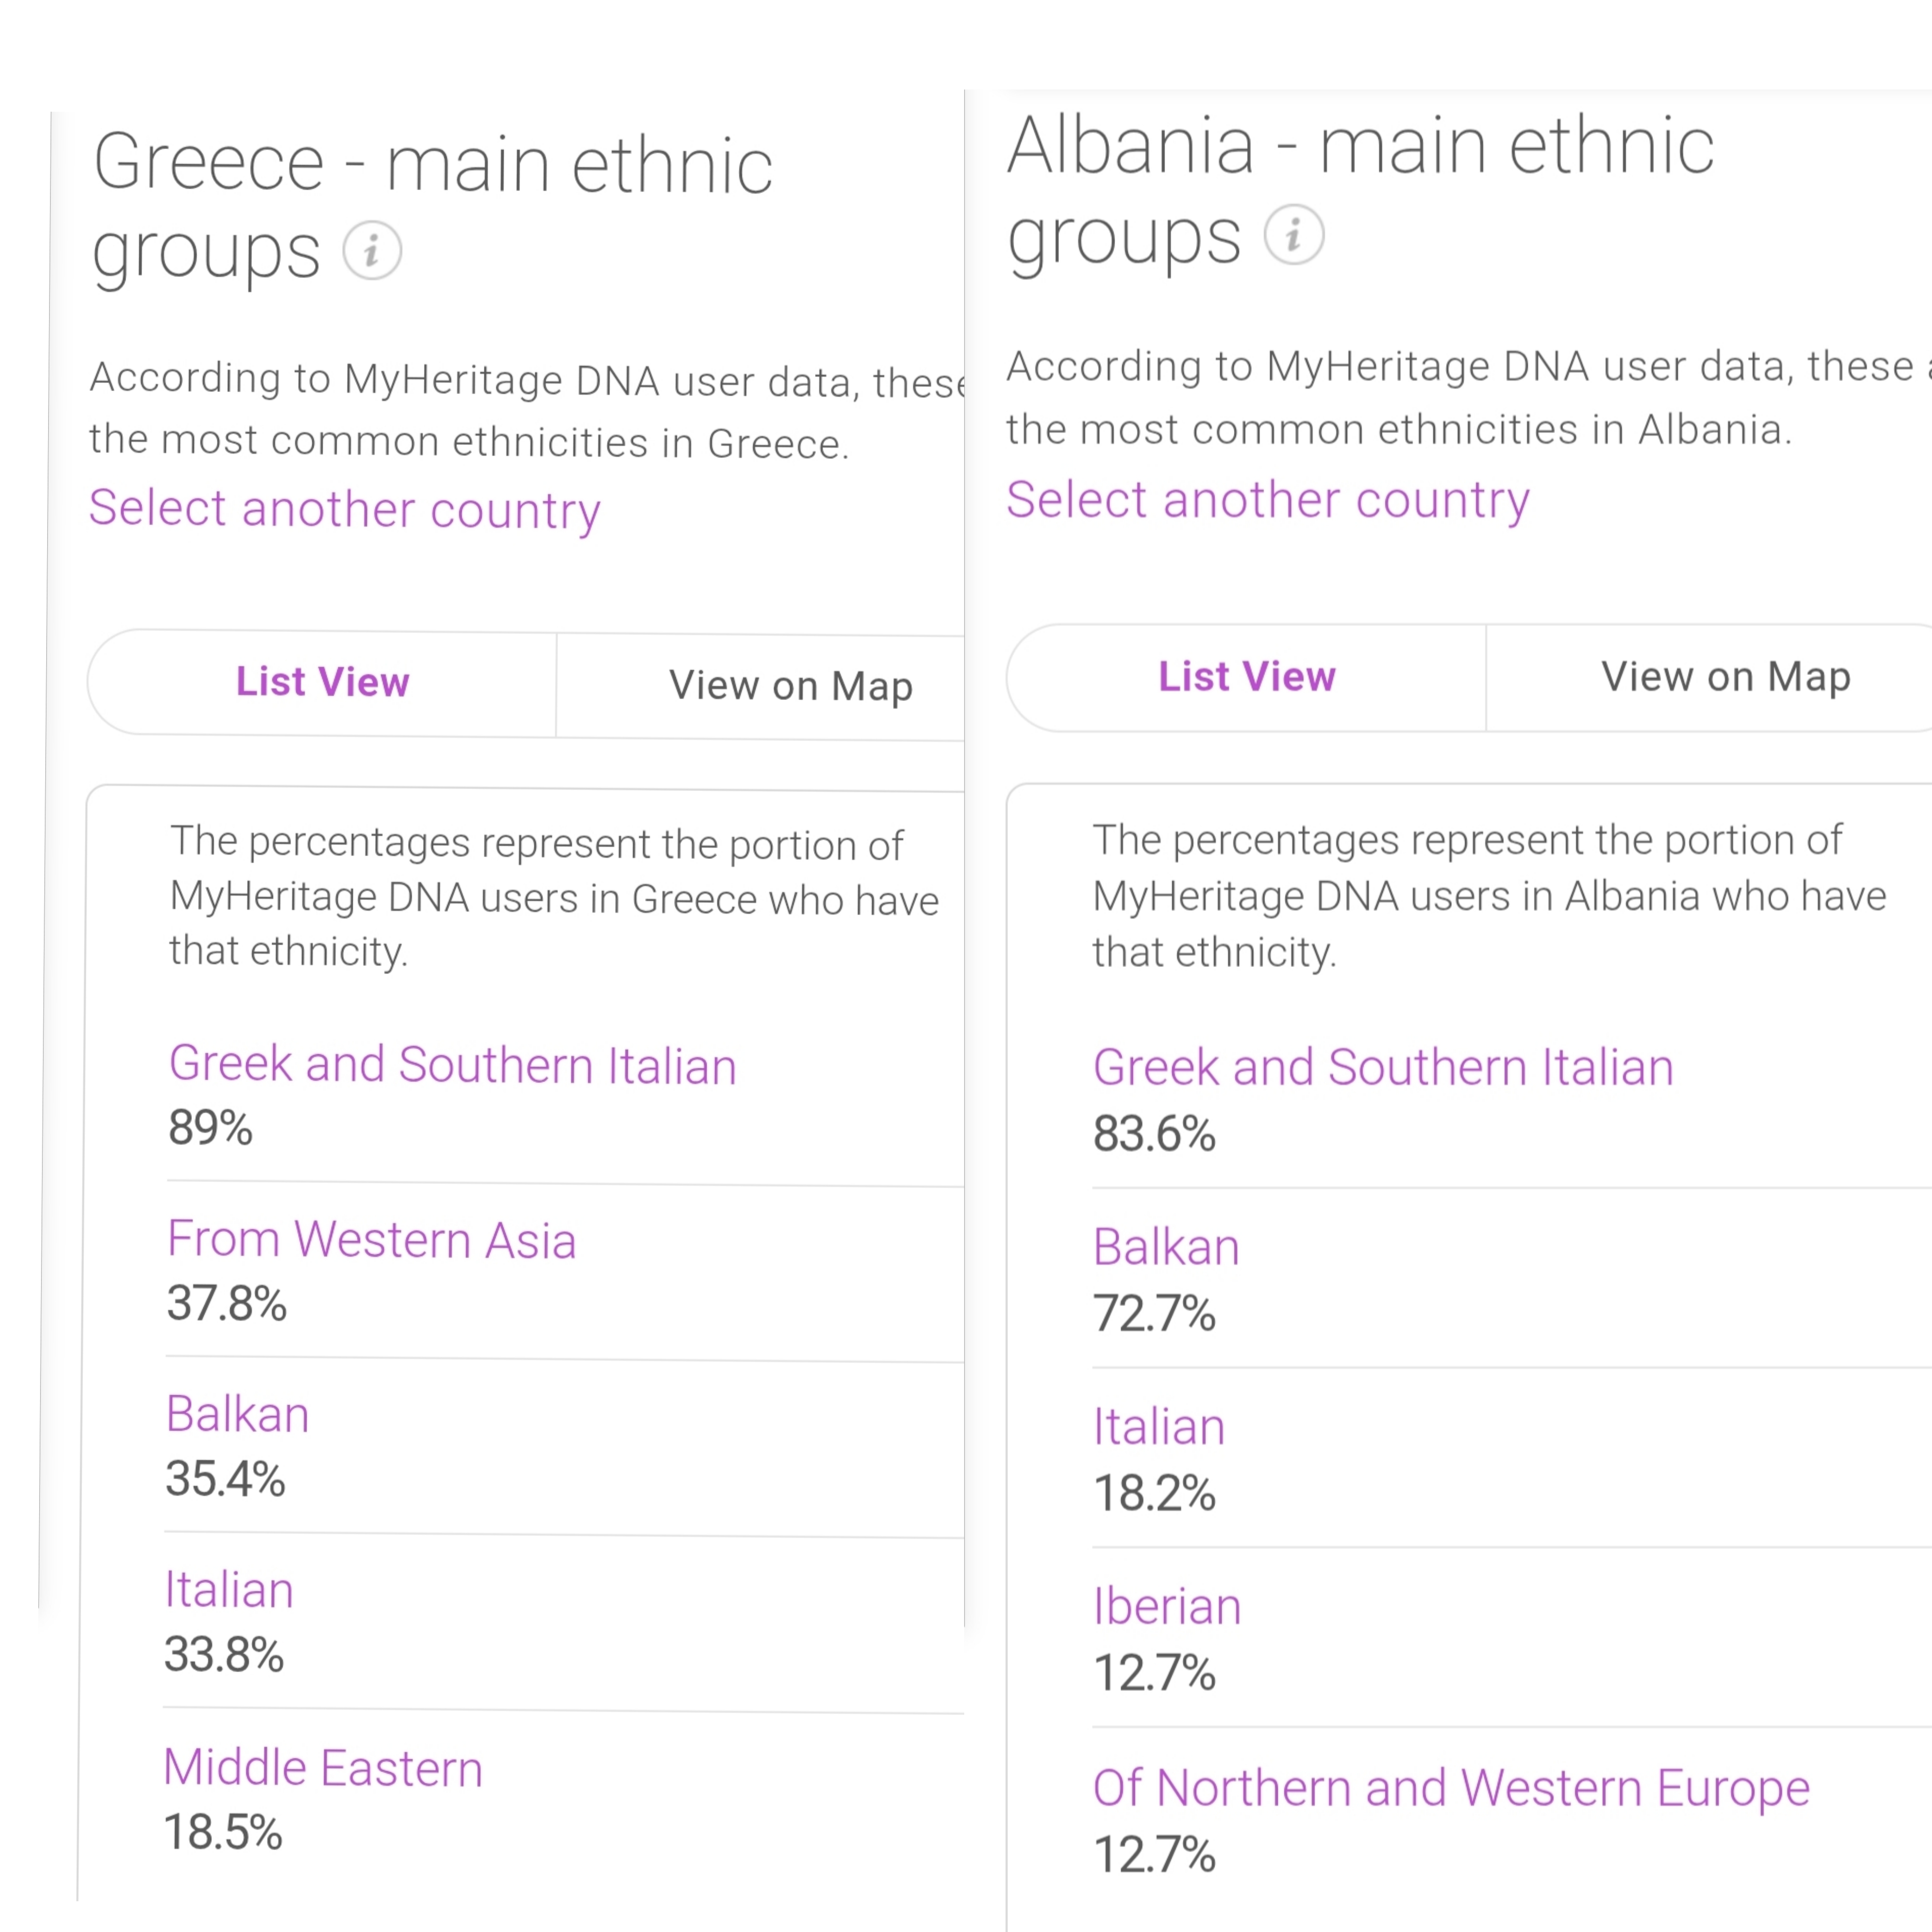
Task: Open Of Northern and Western Europe link
Action: pos(1451,1788)
